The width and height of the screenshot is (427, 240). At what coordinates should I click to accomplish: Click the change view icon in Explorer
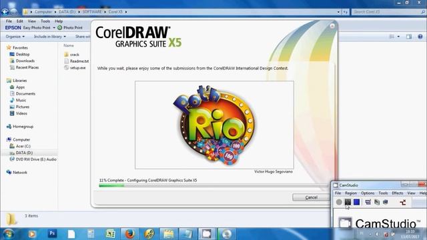(x=392, y=37)
